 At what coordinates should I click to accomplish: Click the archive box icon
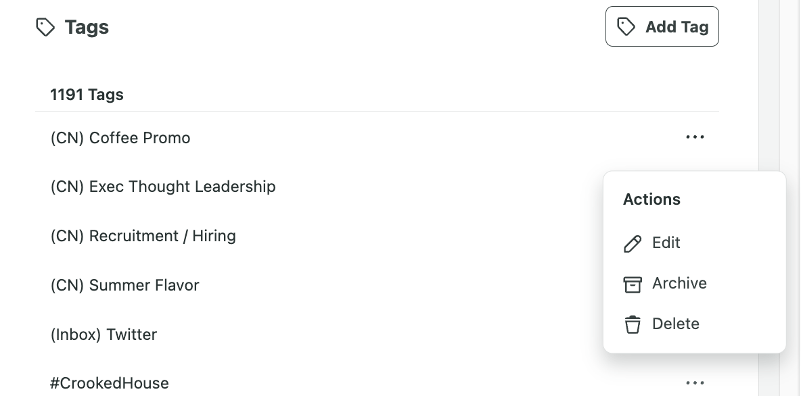(x=633, y=284)
